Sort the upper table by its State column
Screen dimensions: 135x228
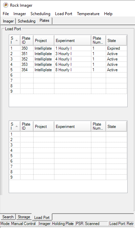point(116,40)
